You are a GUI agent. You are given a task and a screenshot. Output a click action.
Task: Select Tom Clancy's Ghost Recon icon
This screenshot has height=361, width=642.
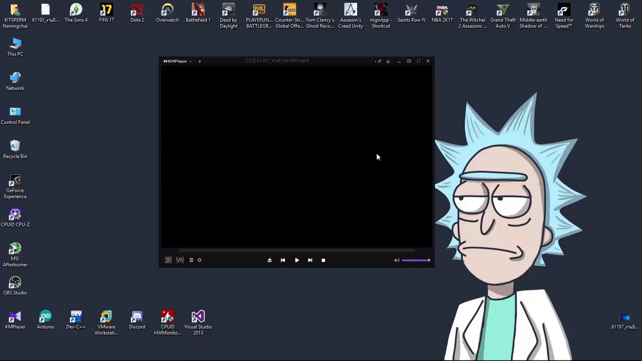(320, 16)
